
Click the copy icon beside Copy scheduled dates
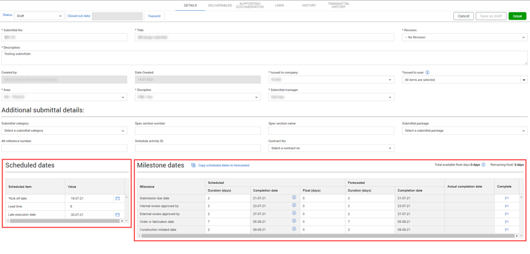[x=193, y=165]
